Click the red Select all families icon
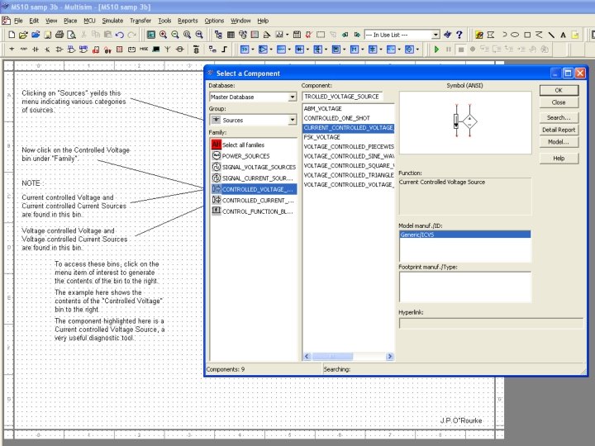The image size is (595, 446). pyautogui.click(x=216, y=145)
